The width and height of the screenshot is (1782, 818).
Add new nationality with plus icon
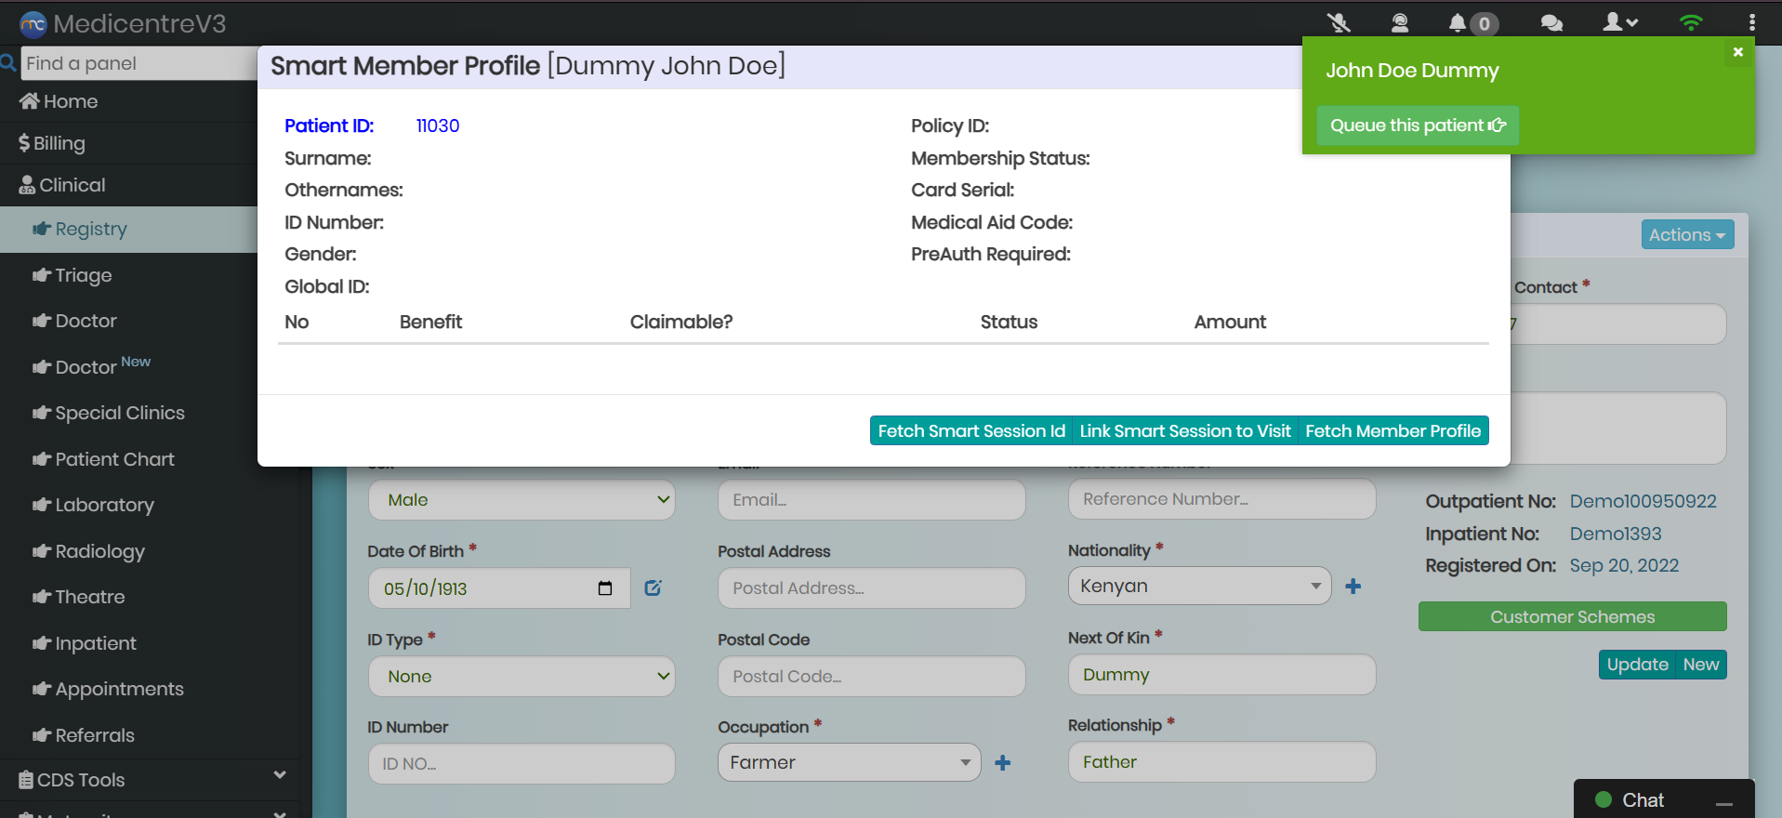[1353, 587]
